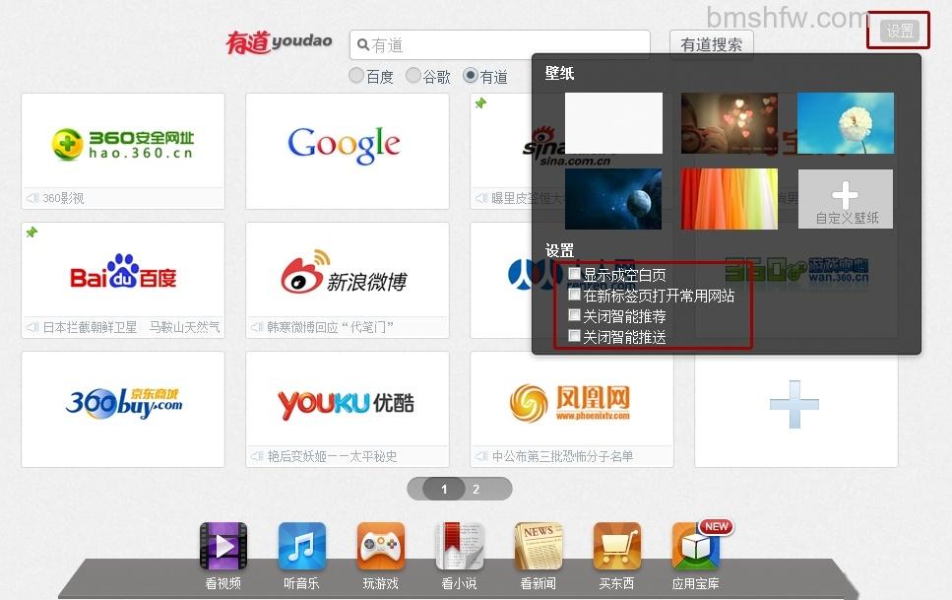Open the 听音乐 music dock icon
Screen dimensions: 952x600
point(302,547)
